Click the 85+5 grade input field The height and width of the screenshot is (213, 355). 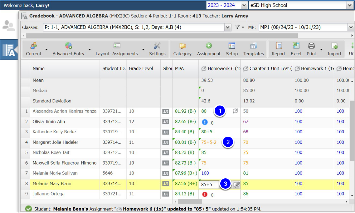[209, 185]
